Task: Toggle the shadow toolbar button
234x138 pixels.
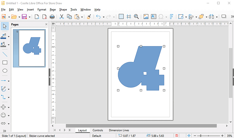Action: tap(224, 17)
